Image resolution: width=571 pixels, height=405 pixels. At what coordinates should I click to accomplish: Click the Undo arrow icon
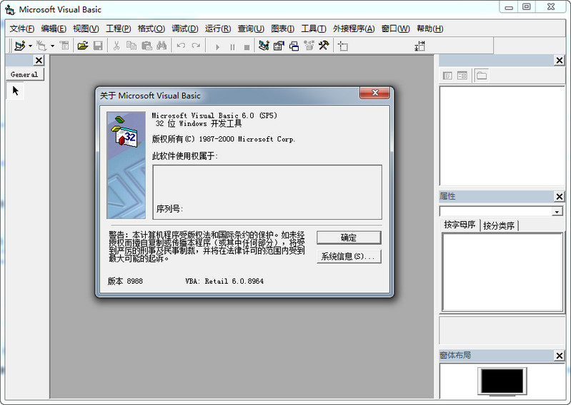(181, 46)
